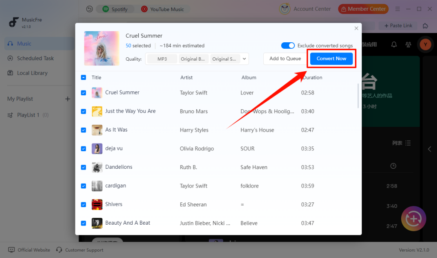Uncheck the Beauty And A Beat checkbox
Image resolution: width=437 pixels, height=258 pixels.
pyautogui.click(x=83, y=223)
